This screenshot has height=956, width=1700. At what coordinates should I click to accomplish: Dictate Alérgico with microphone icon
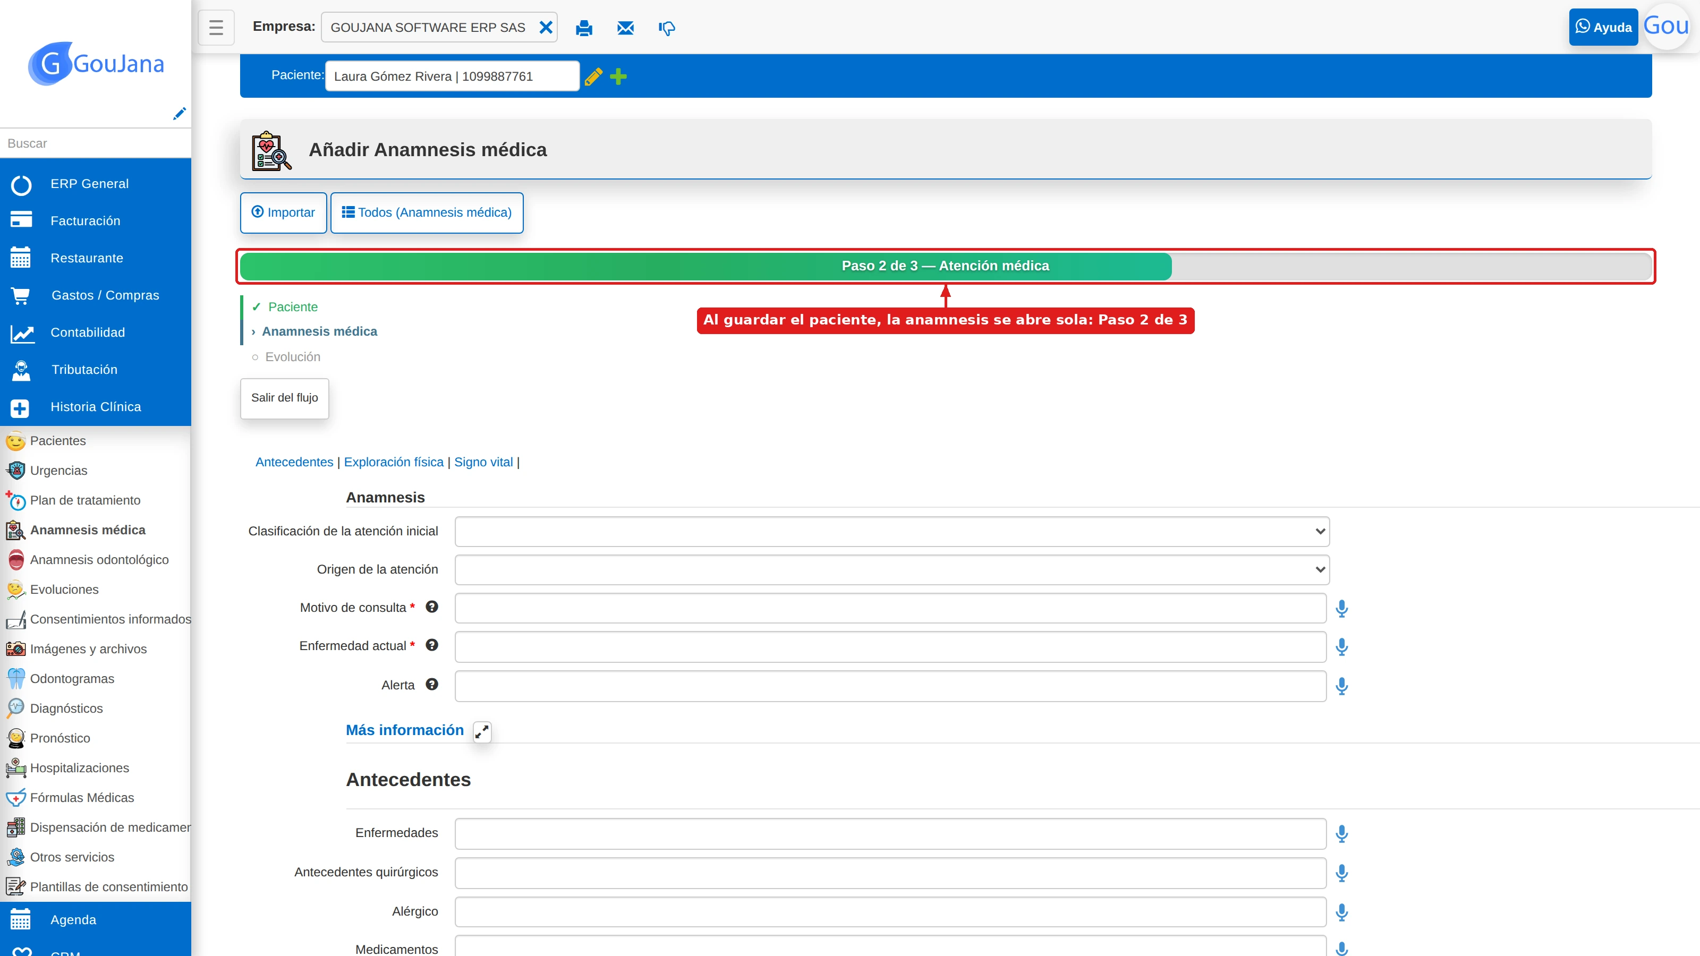1341,912
